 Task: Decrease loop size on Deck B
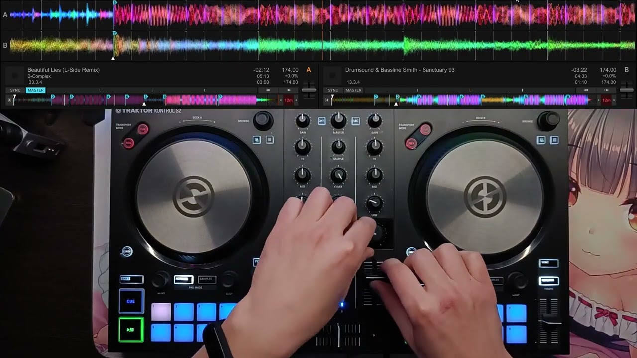coord(599,100)
